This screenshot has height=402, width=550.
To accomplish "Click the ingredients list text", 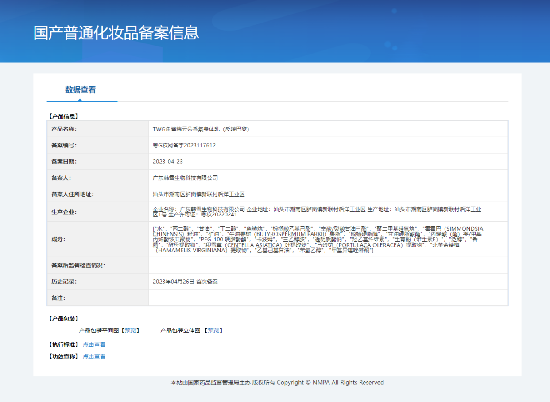I will click(318, 240).
